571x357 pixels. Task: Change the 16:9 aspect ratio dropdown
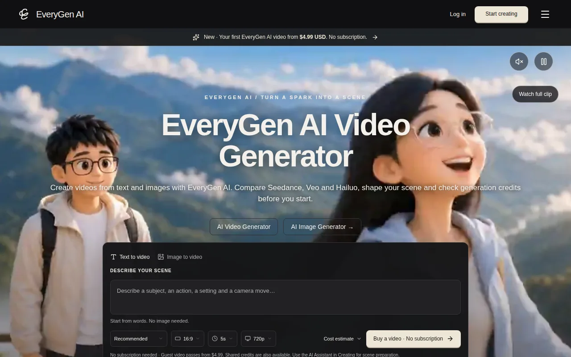(x=187, y=339)
